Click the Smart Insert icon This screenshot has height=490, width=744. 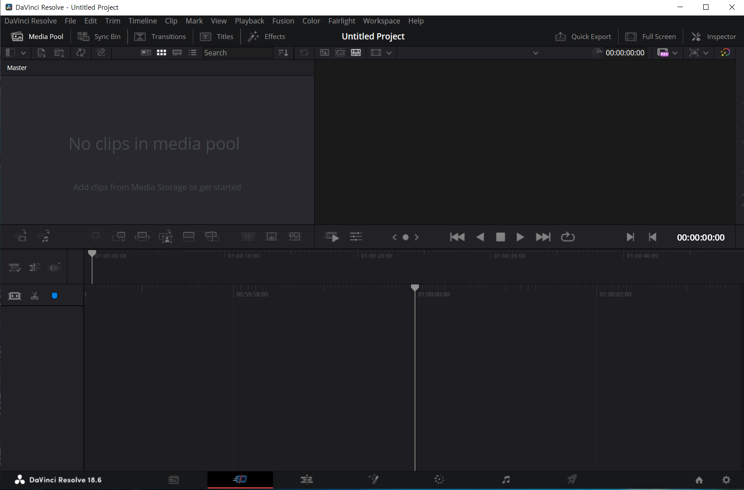(95, 237)
